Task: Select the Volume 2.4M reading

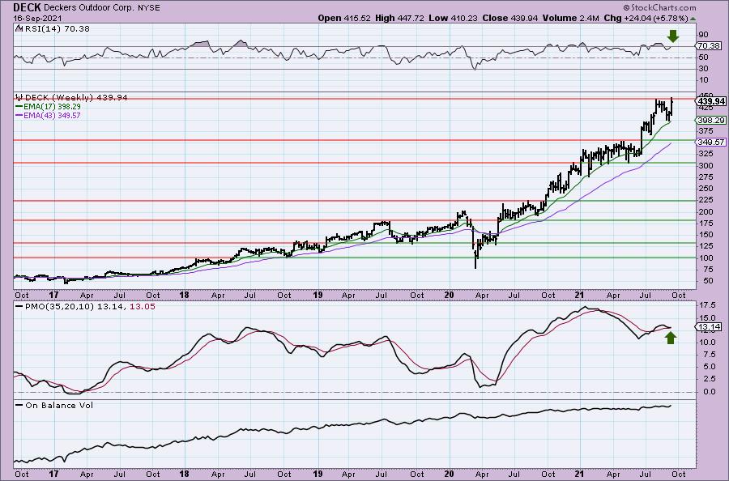Action: coord(570,18)
